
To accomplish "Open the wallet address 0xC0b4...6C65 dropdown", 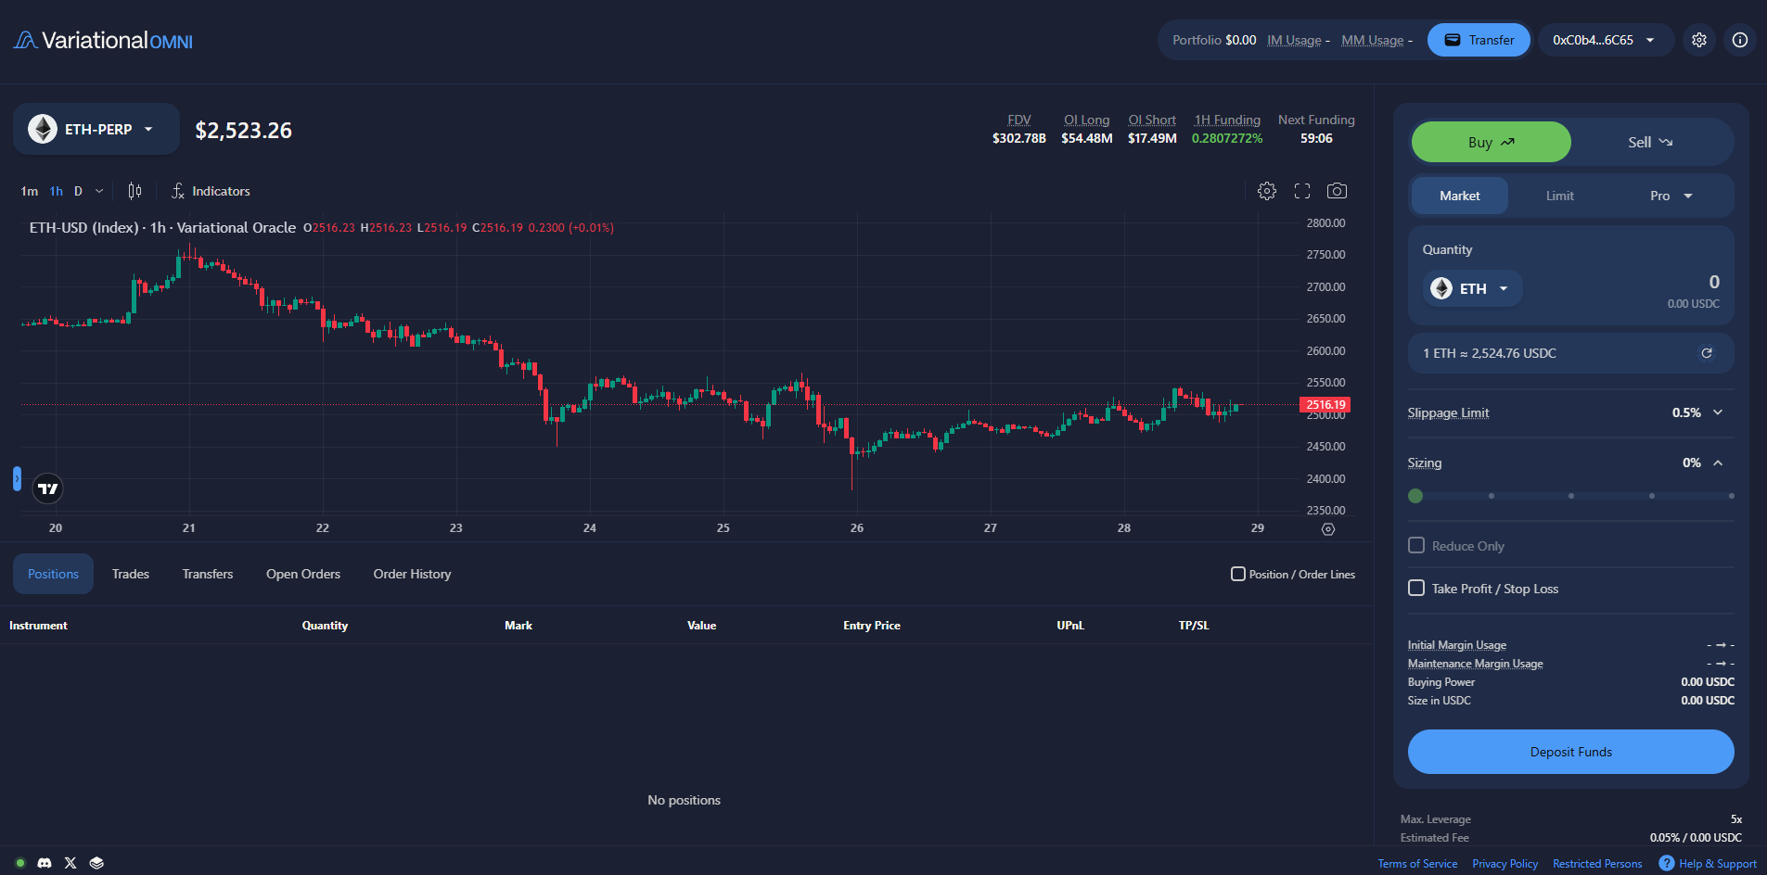I will tap(1605, 40).
